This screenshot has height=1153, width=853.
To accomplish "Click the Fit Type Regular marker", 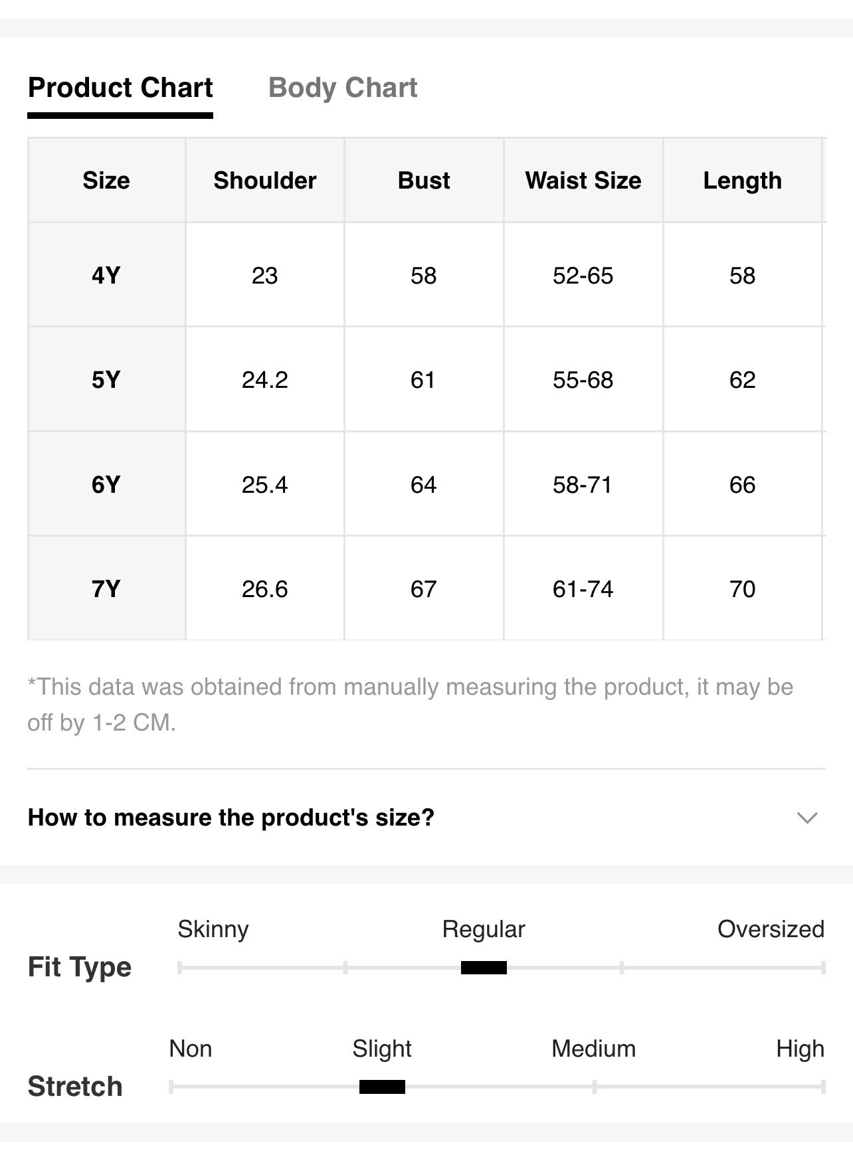I will [x=484, y=968].
